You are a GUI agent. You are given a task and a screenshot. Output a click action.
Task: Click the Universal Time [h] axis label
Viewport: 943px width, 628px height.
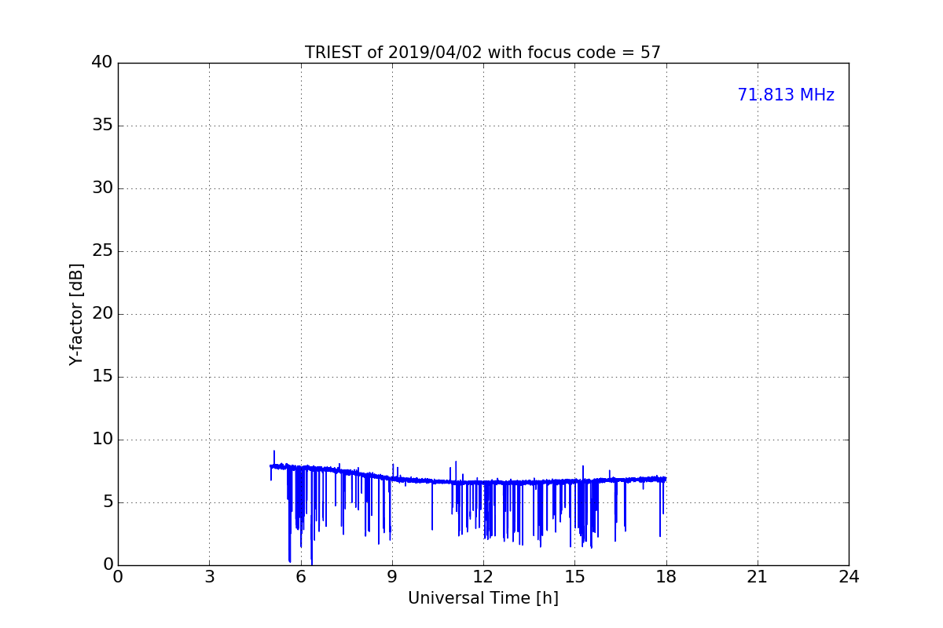click(x=483, y=598)
